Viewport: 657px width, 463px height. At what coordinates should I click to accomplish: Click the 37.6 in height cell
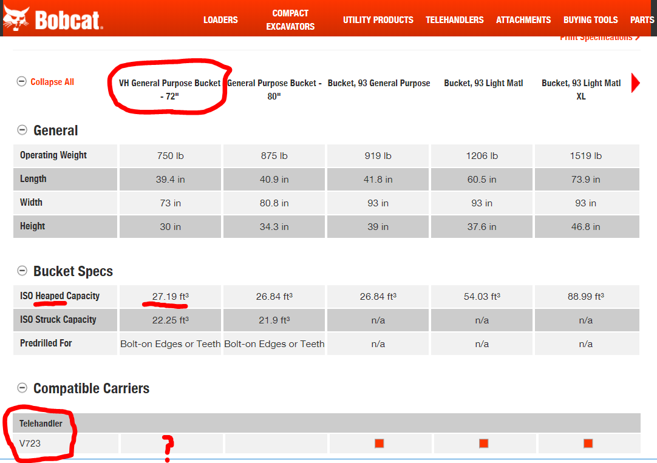pyautogui.click(x=482, y=226)
